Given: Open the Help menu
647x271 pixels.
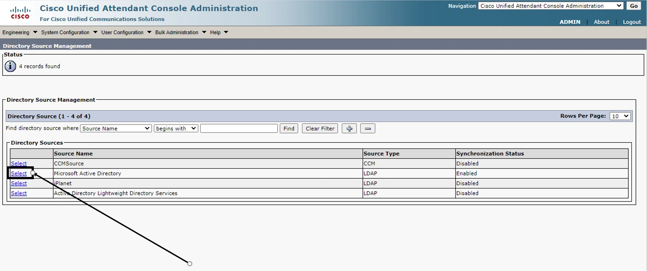Looking at the screenshot, I should [219, 32].
